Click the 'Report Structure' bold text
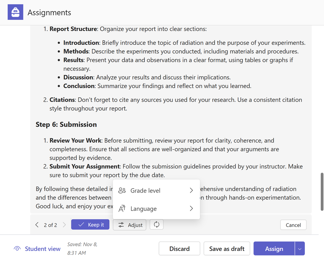324x260 pixels. point(73,29)
